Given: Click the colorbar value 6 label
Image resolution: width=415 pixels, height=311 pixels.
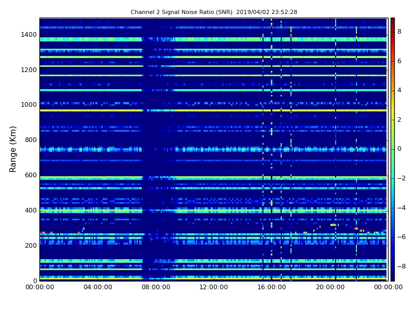Looking at the screenshot, I should click(399, 61).
